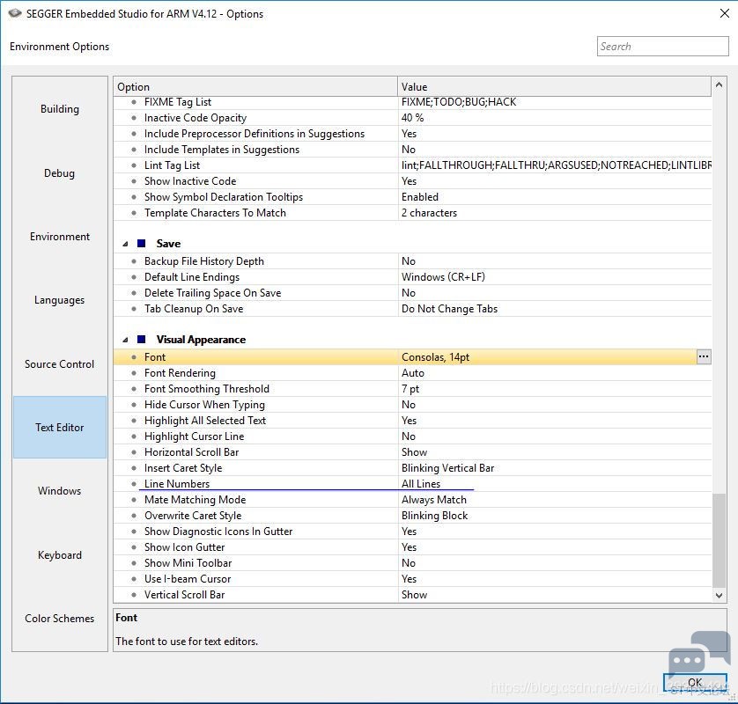Click the Consolas, 14pt font value
738x704 pixels.
435,357
